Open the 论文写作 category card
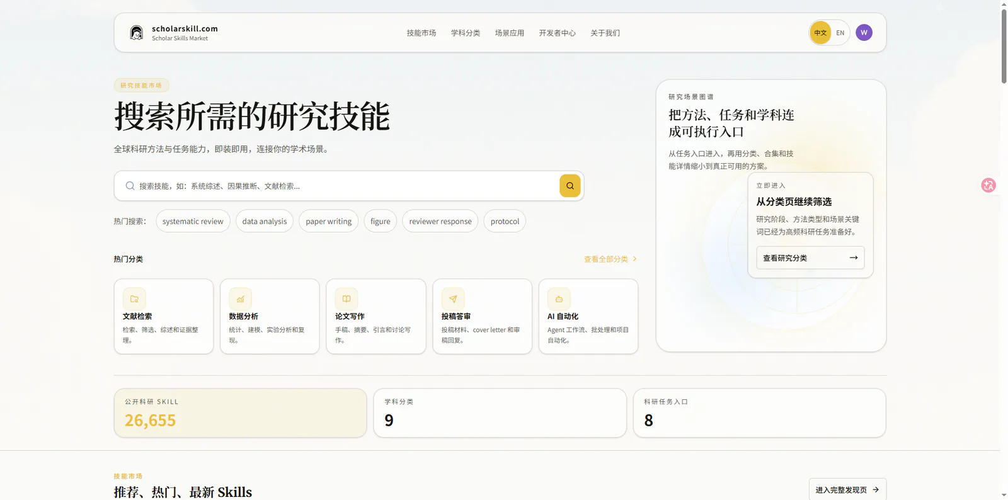 coord(376,316)
